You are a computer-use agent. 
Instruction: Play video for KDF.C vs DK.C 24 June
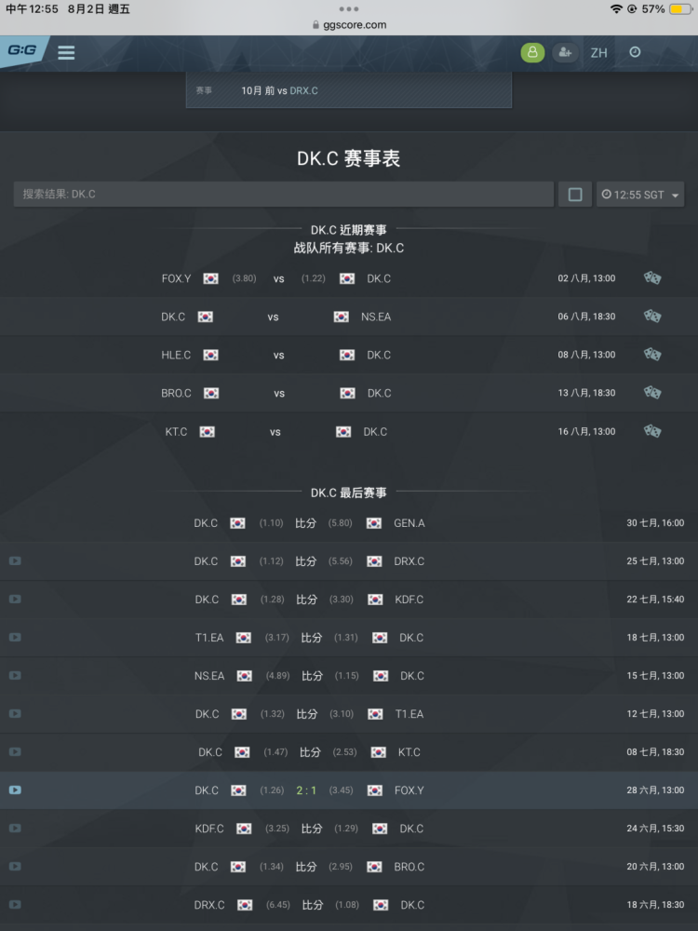16,829
